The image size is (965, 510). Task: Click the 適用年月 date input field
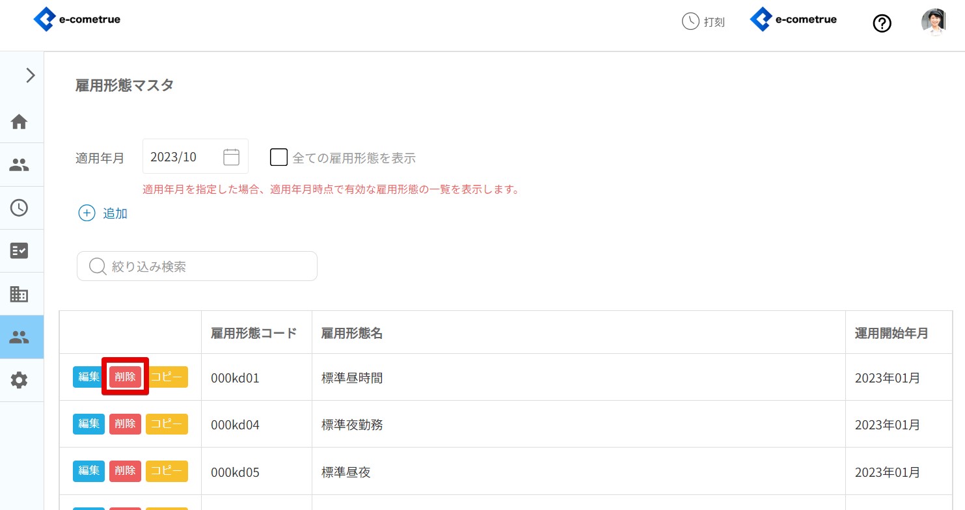182,157
